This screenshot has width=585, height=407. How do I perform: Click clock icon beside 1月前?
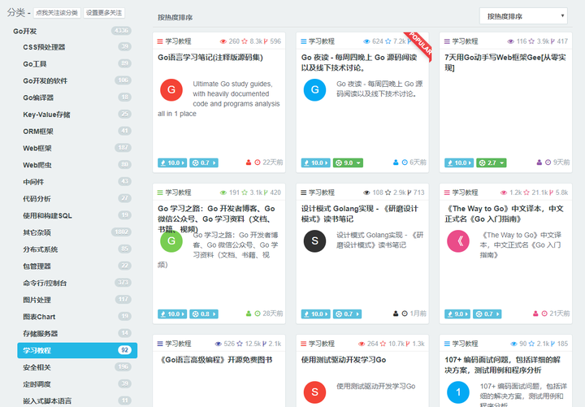tap(405, 314)
